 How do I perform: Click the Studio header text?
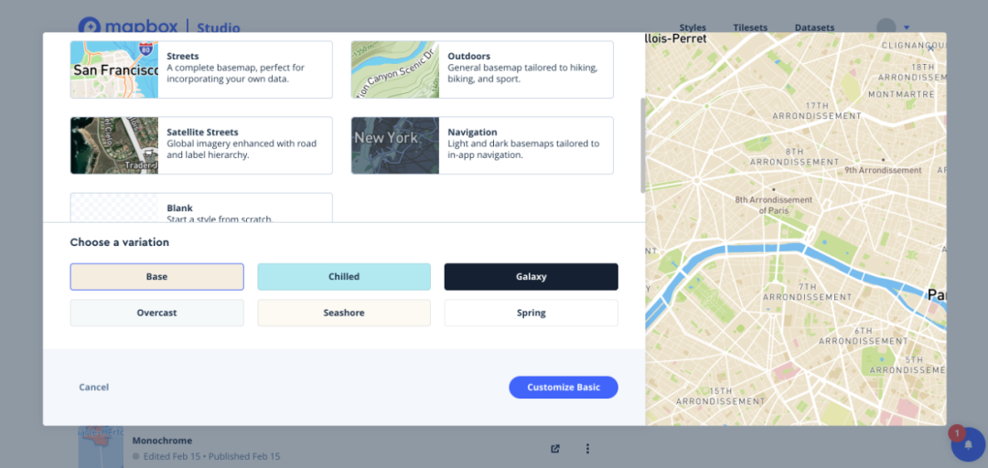pos(218,27)
